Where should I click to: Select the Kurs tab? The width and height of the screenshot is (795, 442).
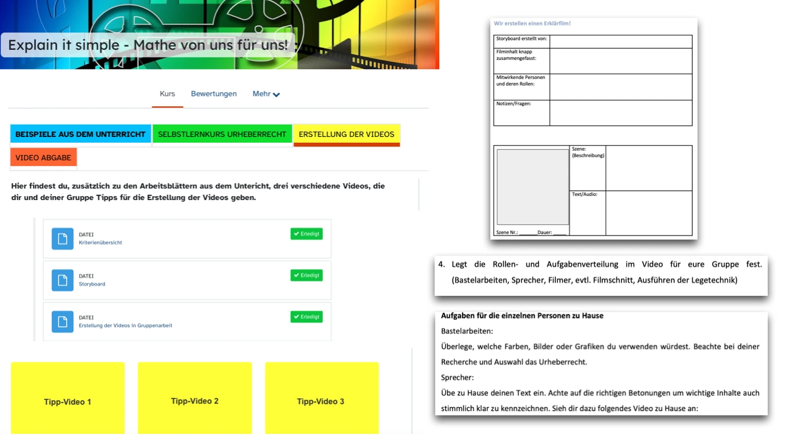tap(167, 94)
